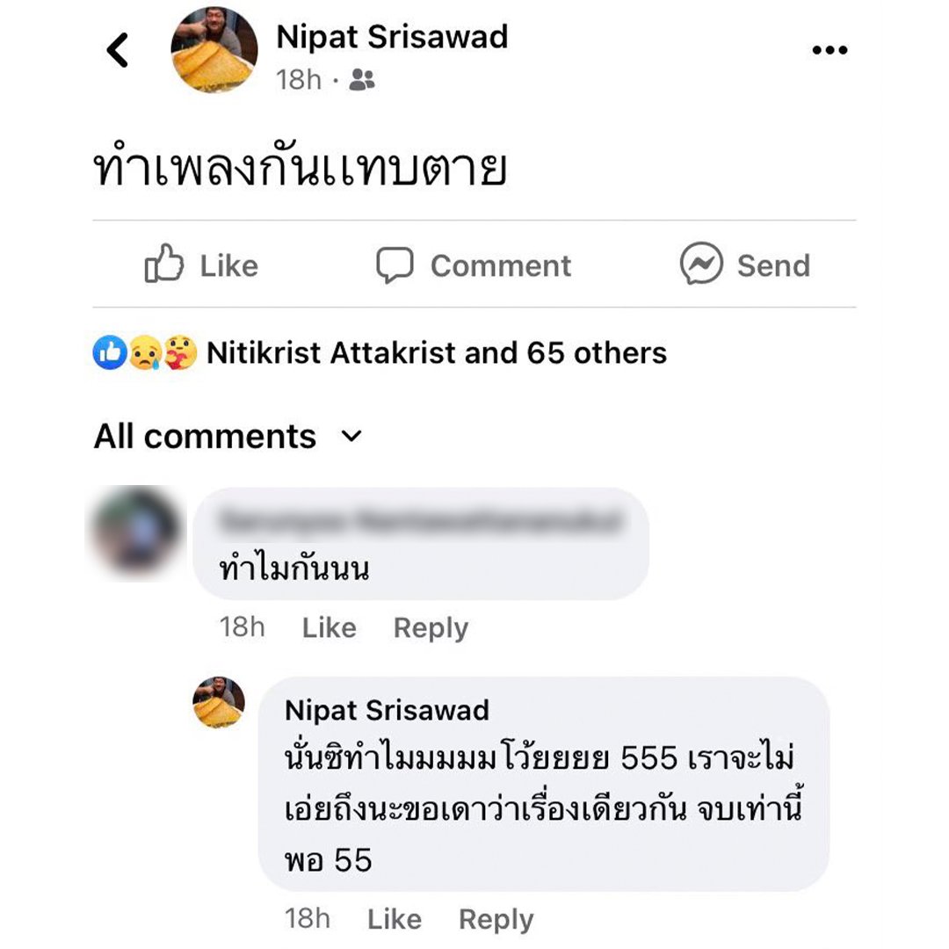Tap the Messenger Send icon

pyautogui.click(x=701, y=264)
